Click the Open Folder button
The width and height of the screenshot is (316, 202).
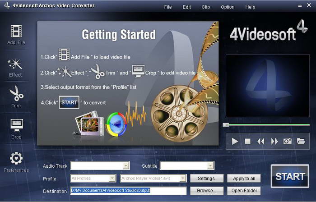244,191
